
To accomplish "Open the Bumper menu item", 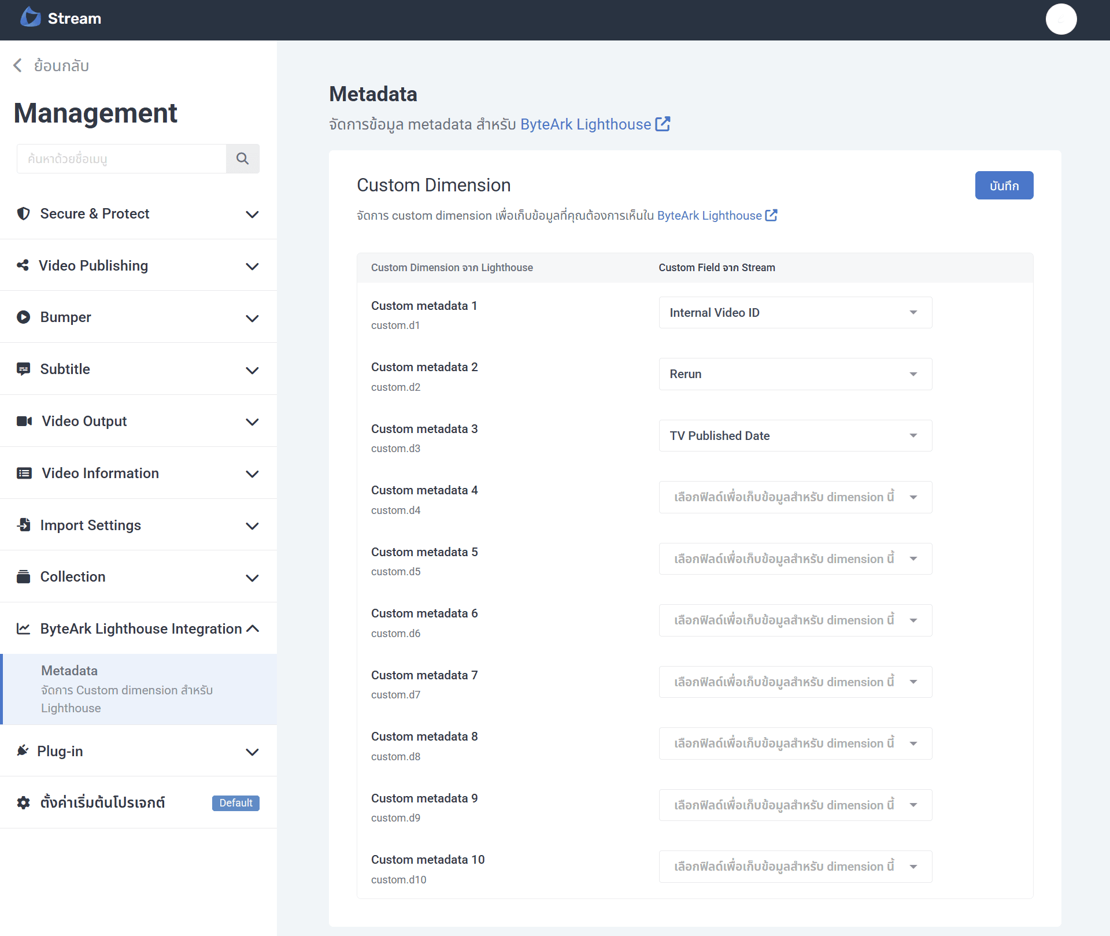I will point(139,317).
